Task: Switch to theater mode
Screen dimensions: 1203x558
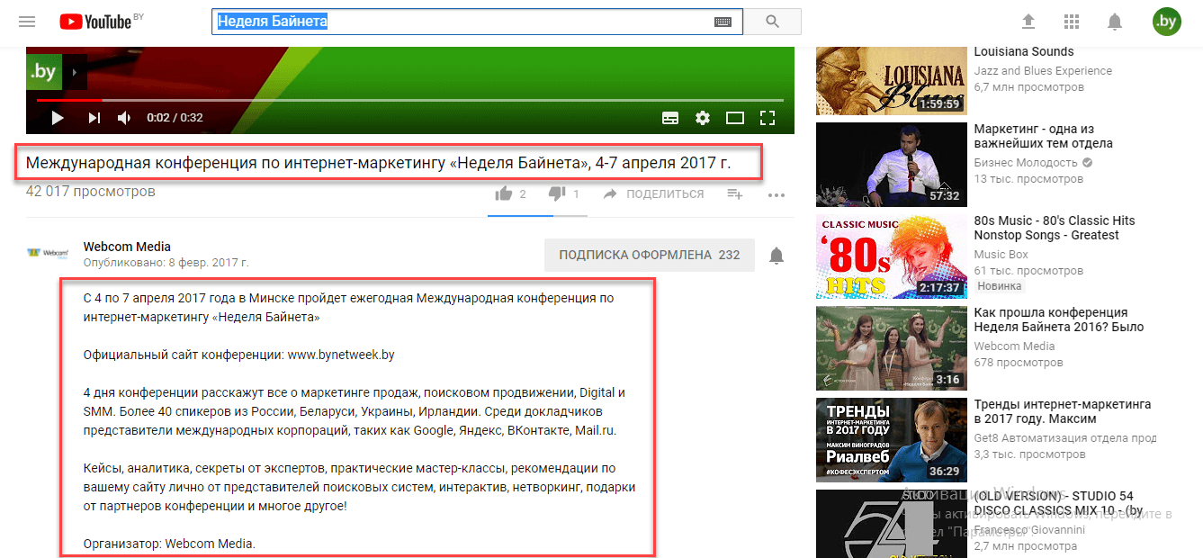Action: click(735, 118)
